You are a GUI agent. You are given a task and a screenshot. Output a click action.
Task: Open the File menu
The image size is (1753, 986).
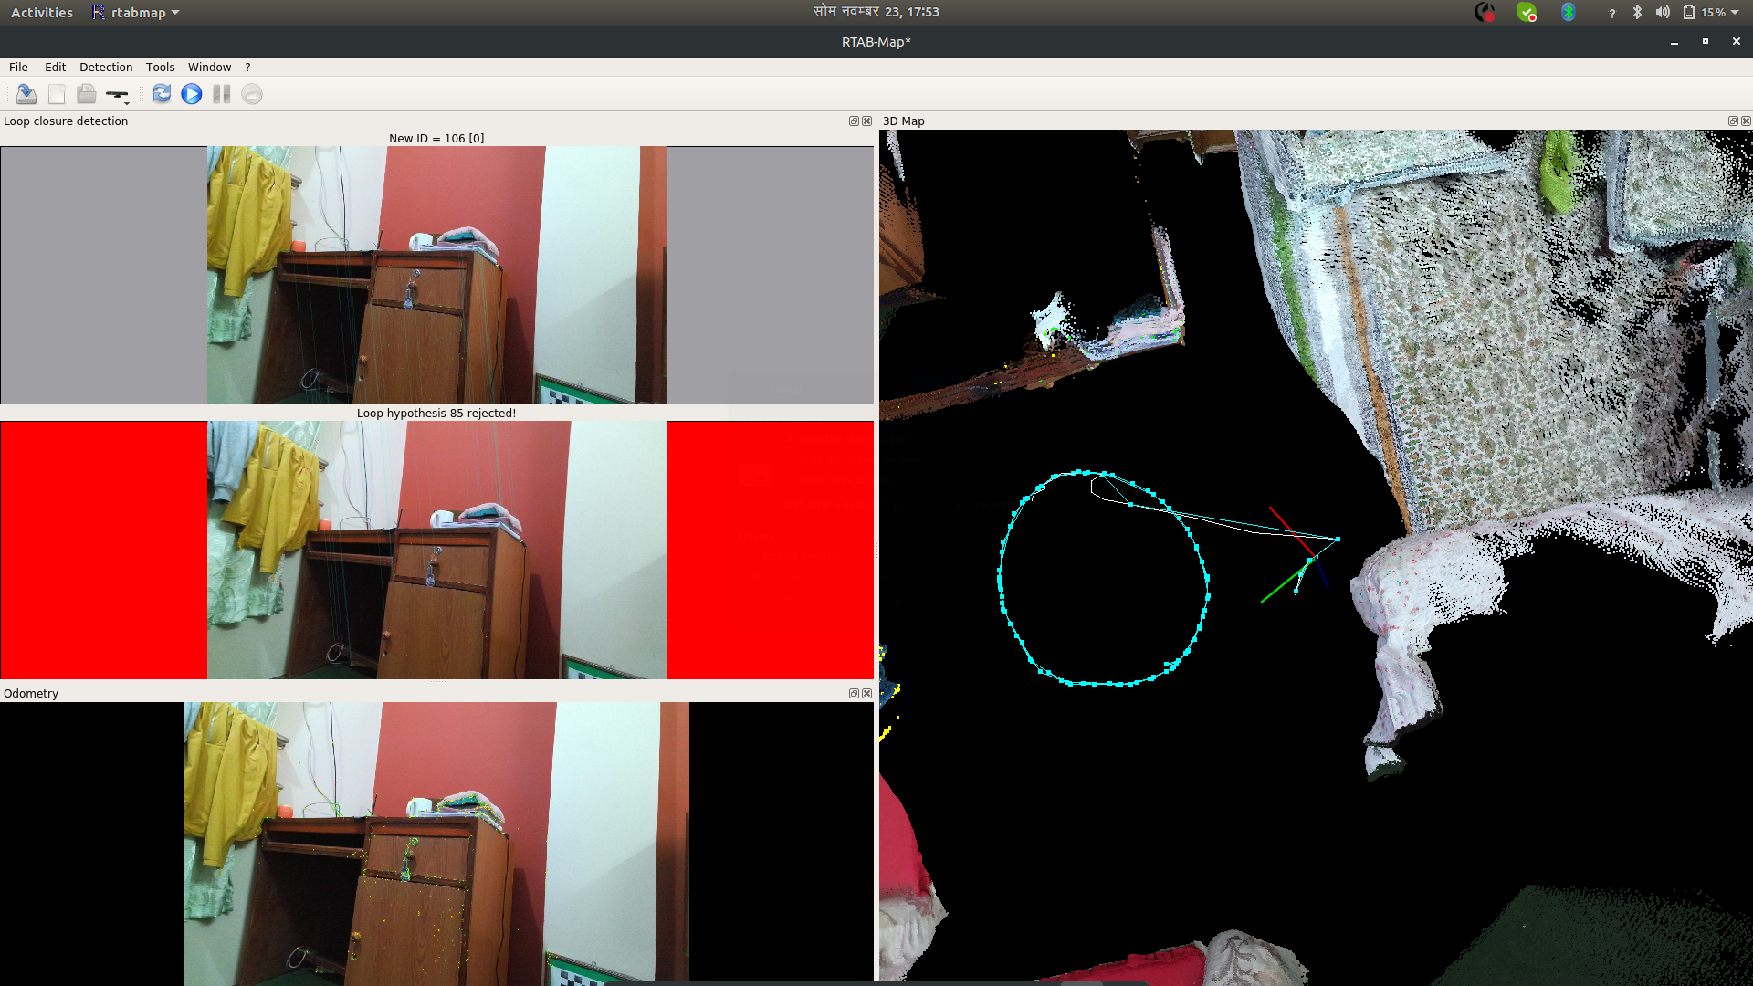[x=18, y=68]
